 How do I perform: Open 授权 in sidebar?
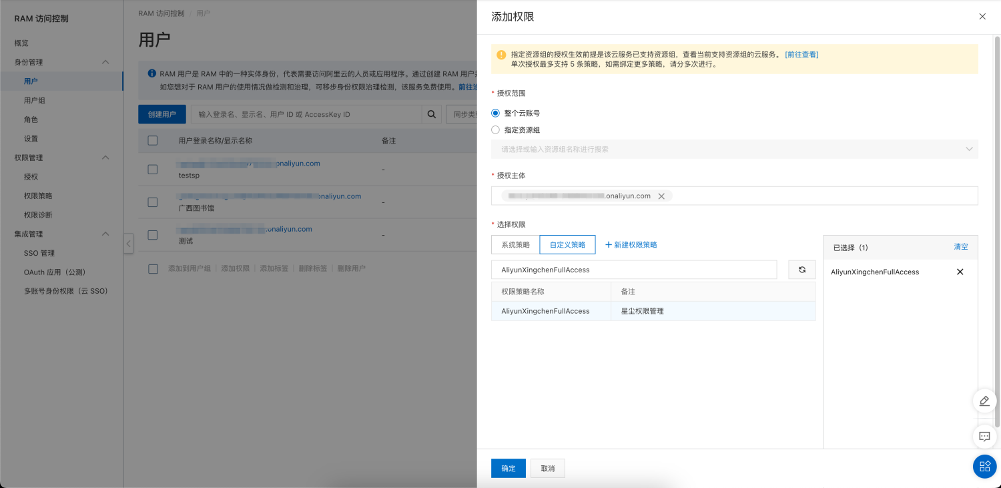pos(31,177)
